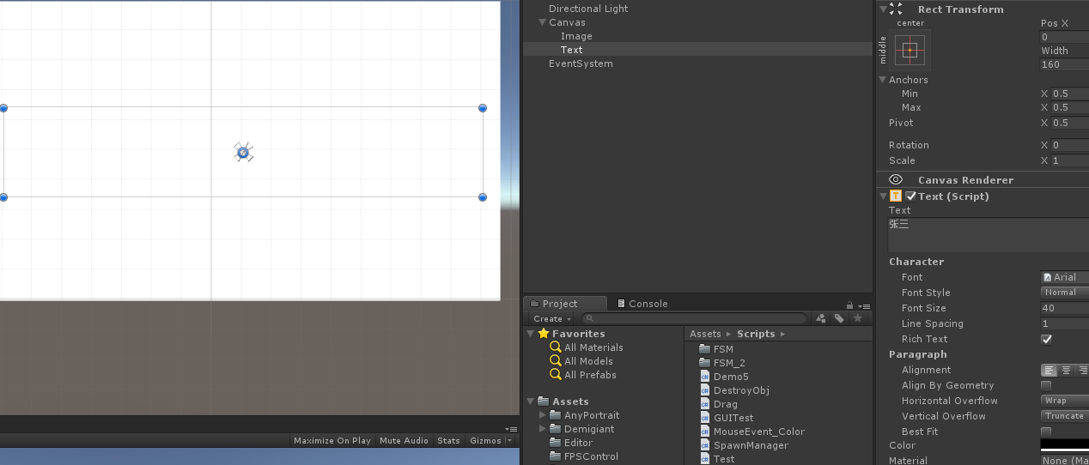Enable the Best Fit checkbox
This screenshot has height=465, width=1089.
1046,432
